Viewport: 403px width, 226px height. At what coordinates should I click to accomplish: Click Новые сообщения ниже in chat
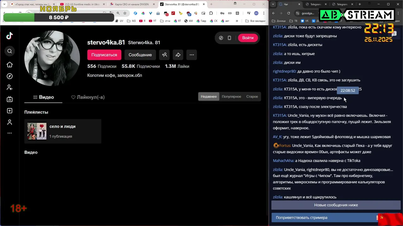point(336,205)
